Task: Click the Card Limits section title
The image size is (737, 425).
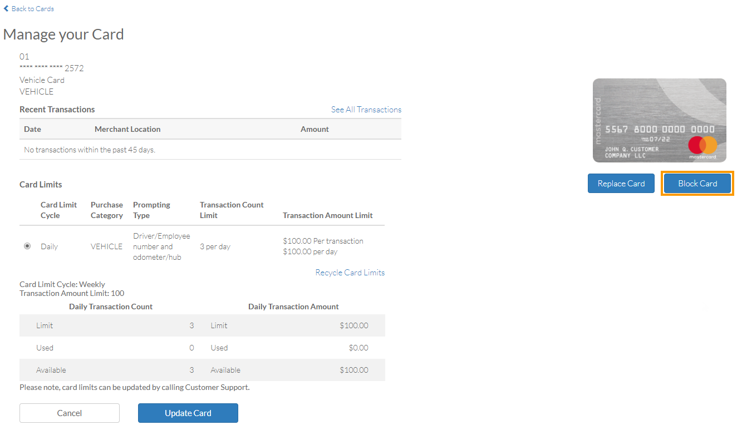Action: click(x=41, y=184)
